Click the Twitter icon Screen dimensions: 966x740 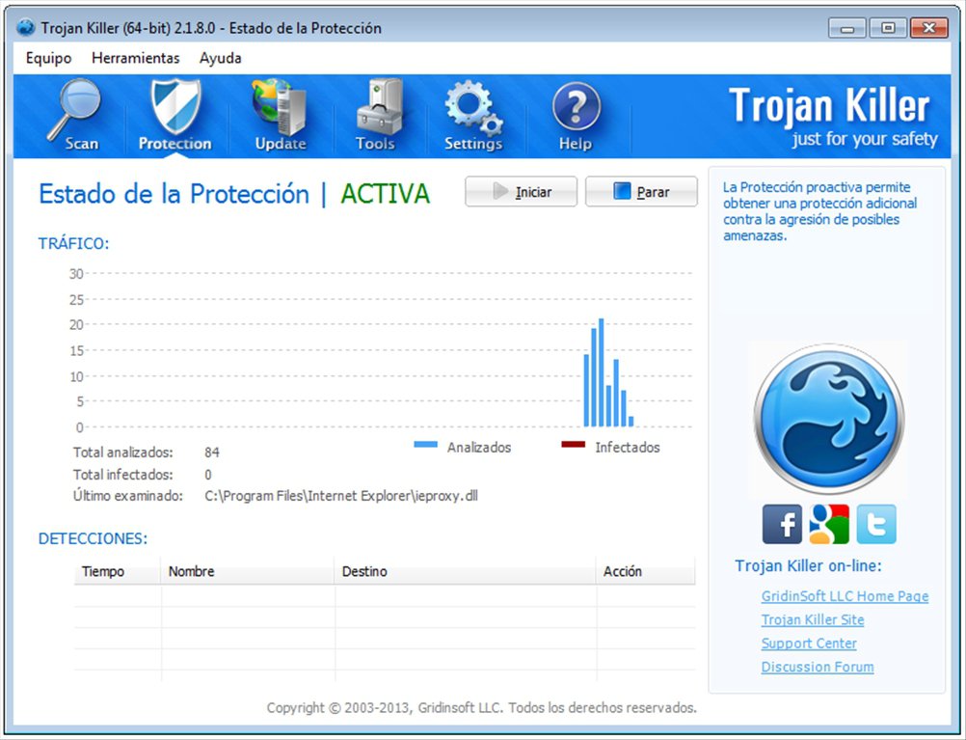[876, 524]
